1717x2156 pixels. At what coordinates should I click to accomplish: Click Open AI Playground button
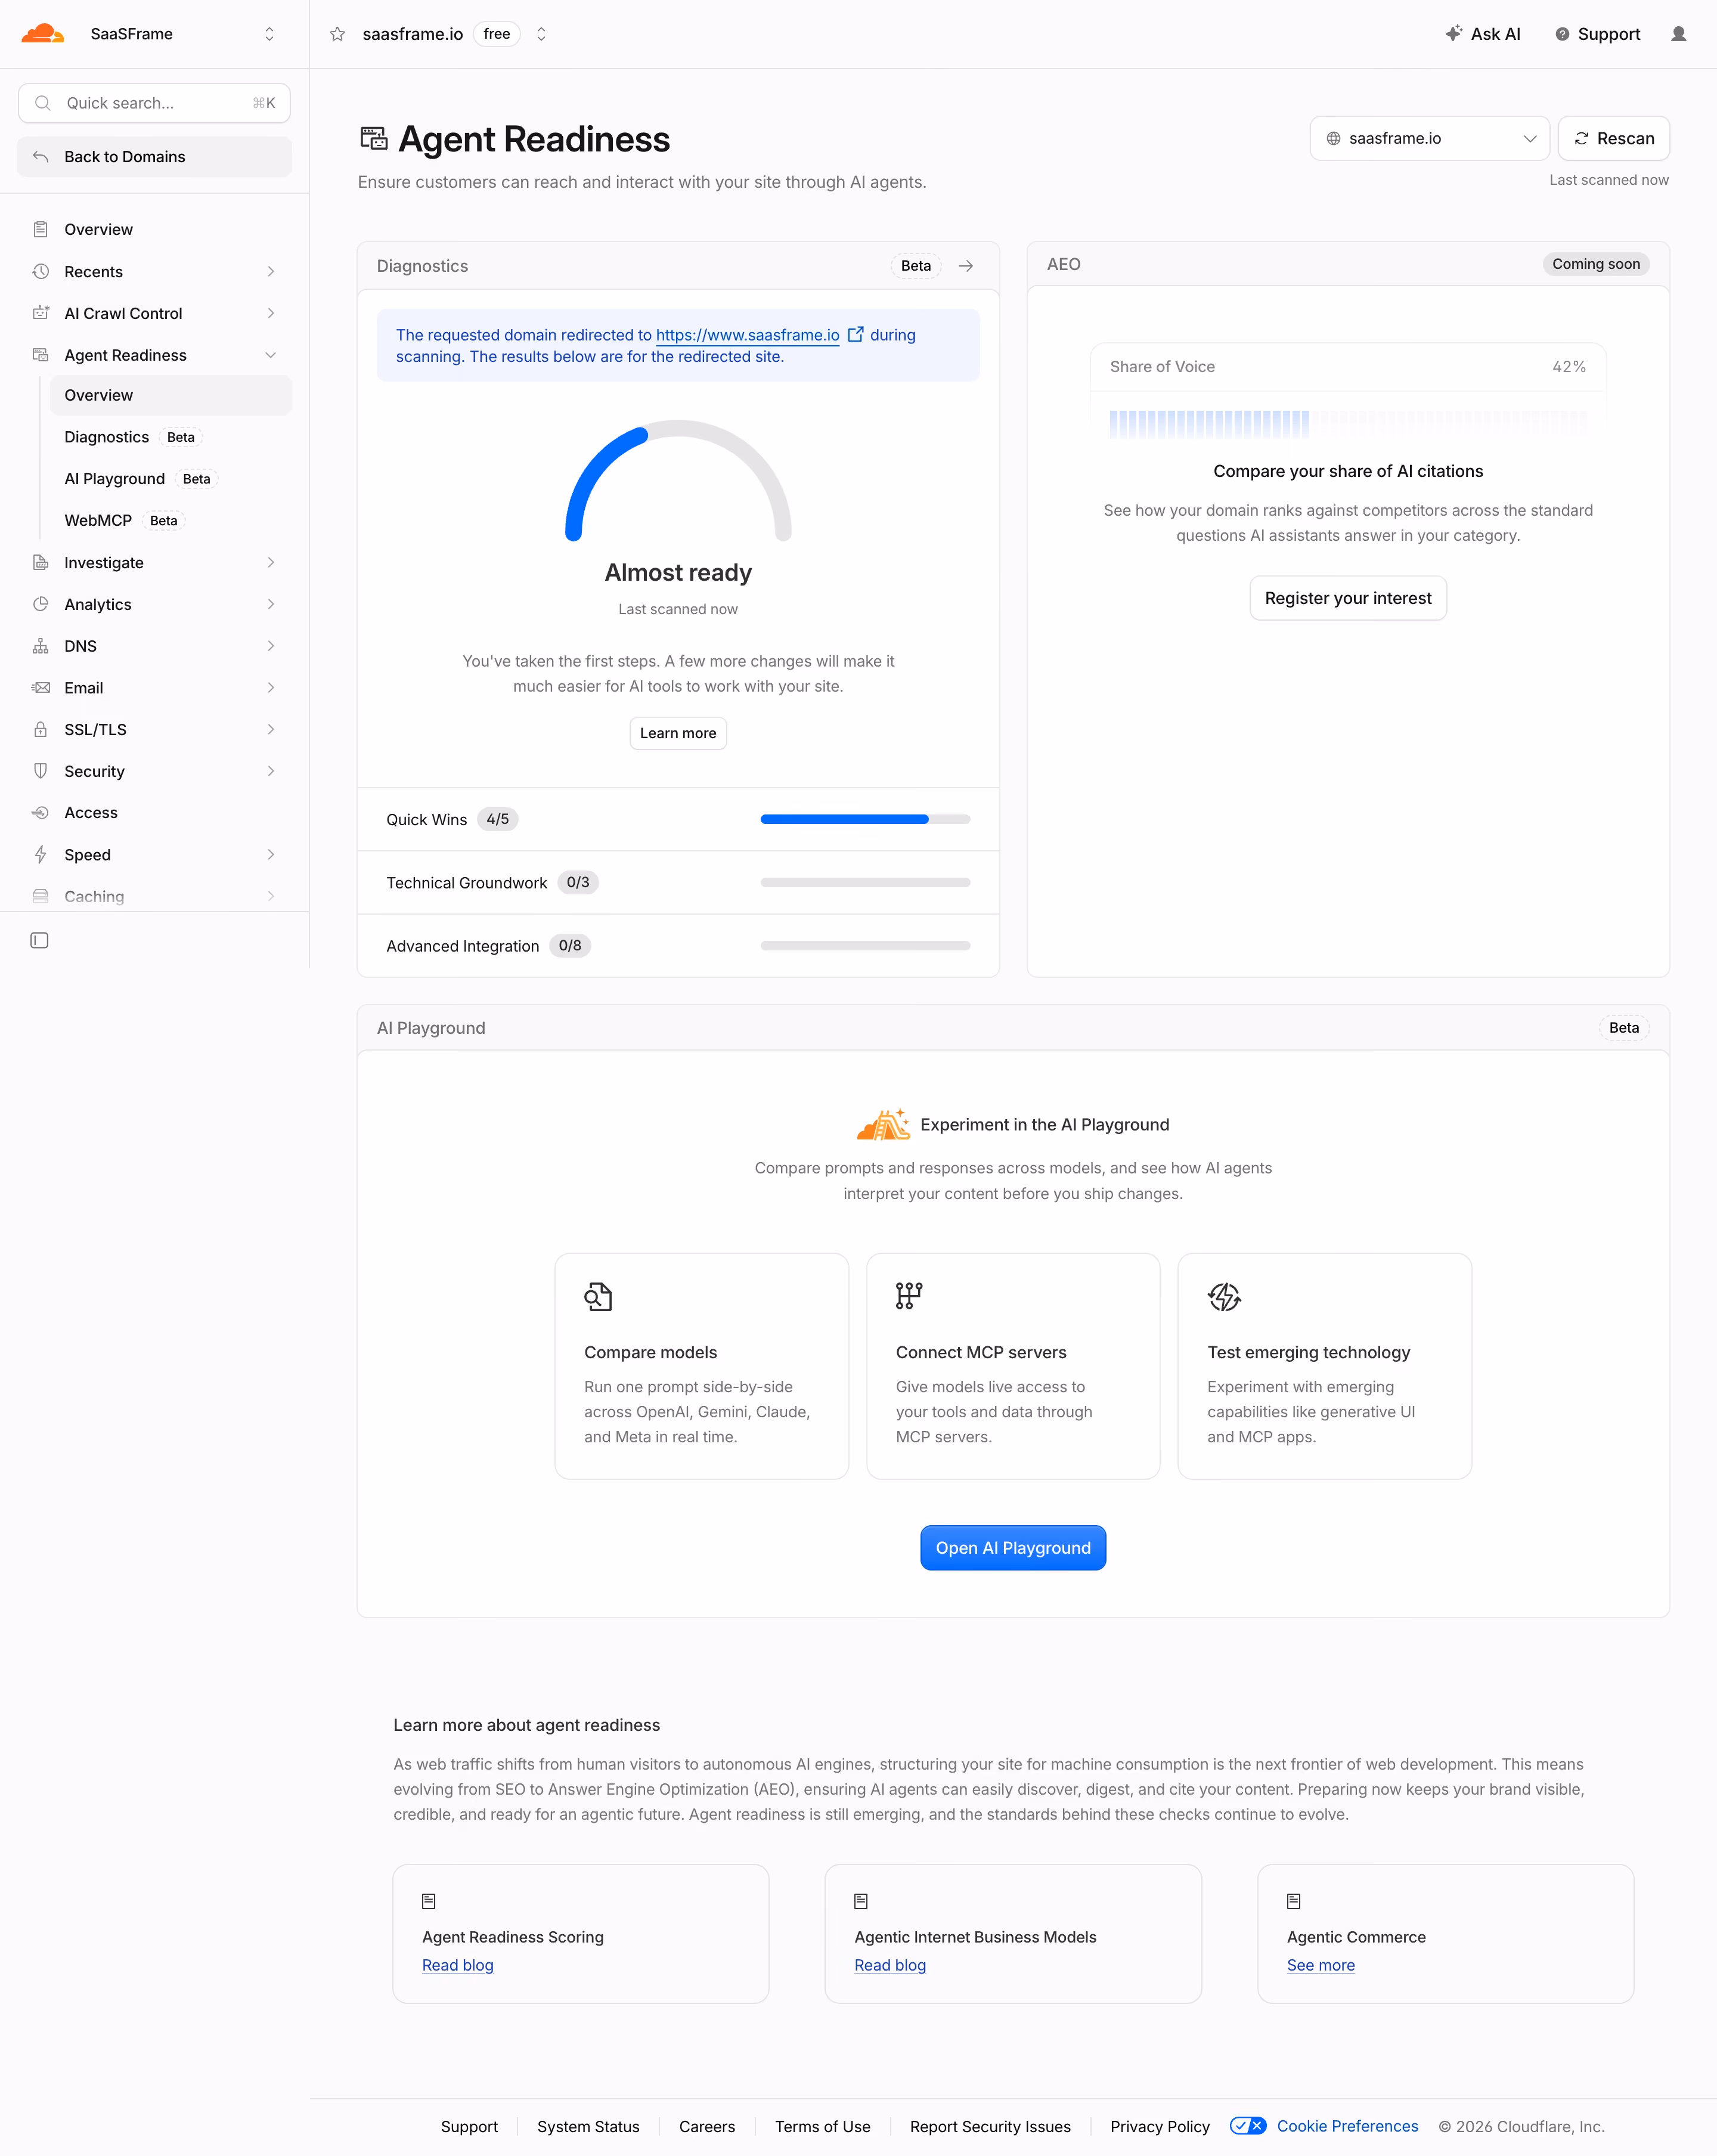1013,1548
